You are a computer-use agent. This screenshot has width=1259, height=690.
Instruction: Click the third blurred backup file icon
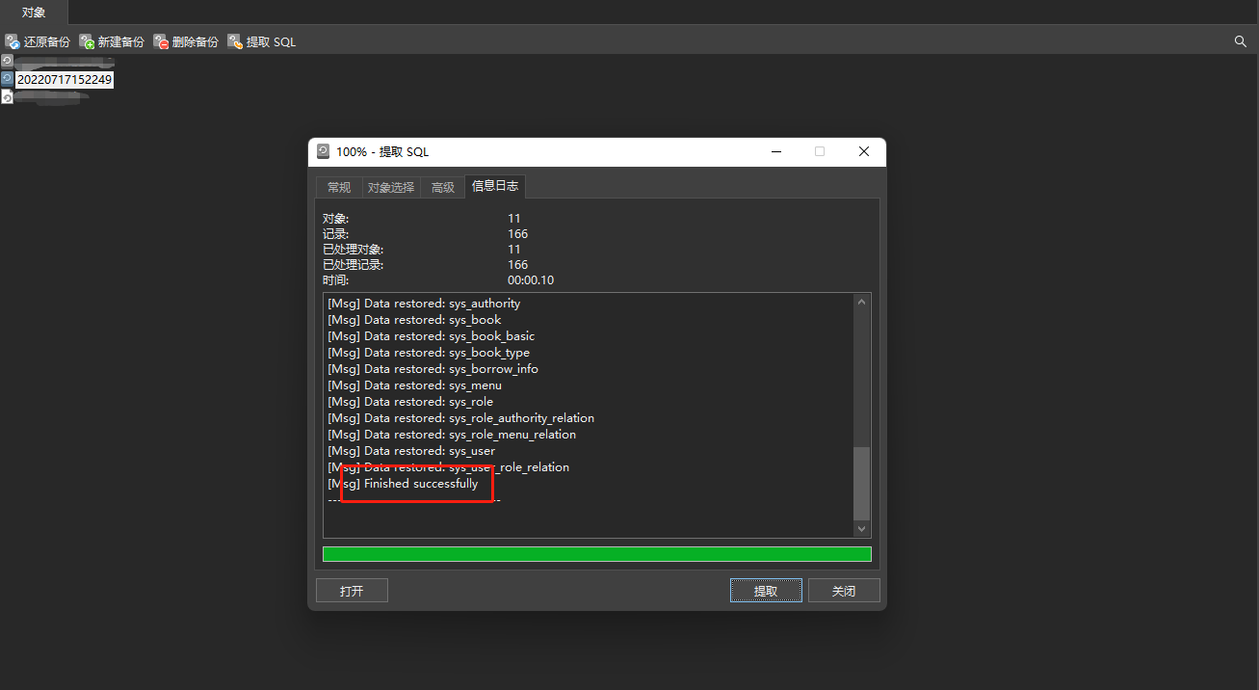pyautogui.click(x=7, y=97)
